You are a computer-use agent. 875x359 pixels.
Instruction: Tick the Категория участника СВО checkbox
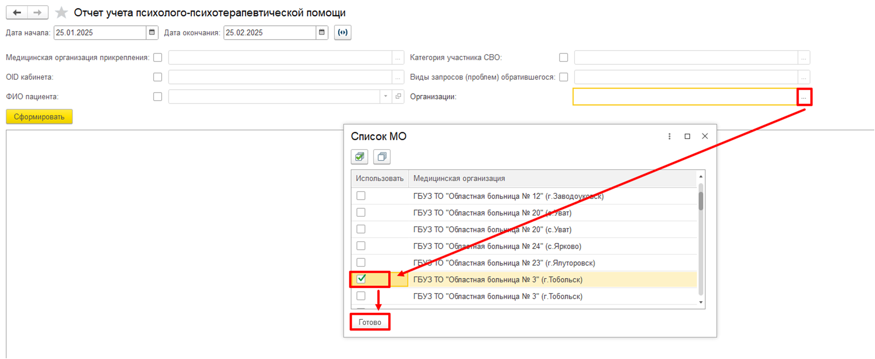(564, 57)
